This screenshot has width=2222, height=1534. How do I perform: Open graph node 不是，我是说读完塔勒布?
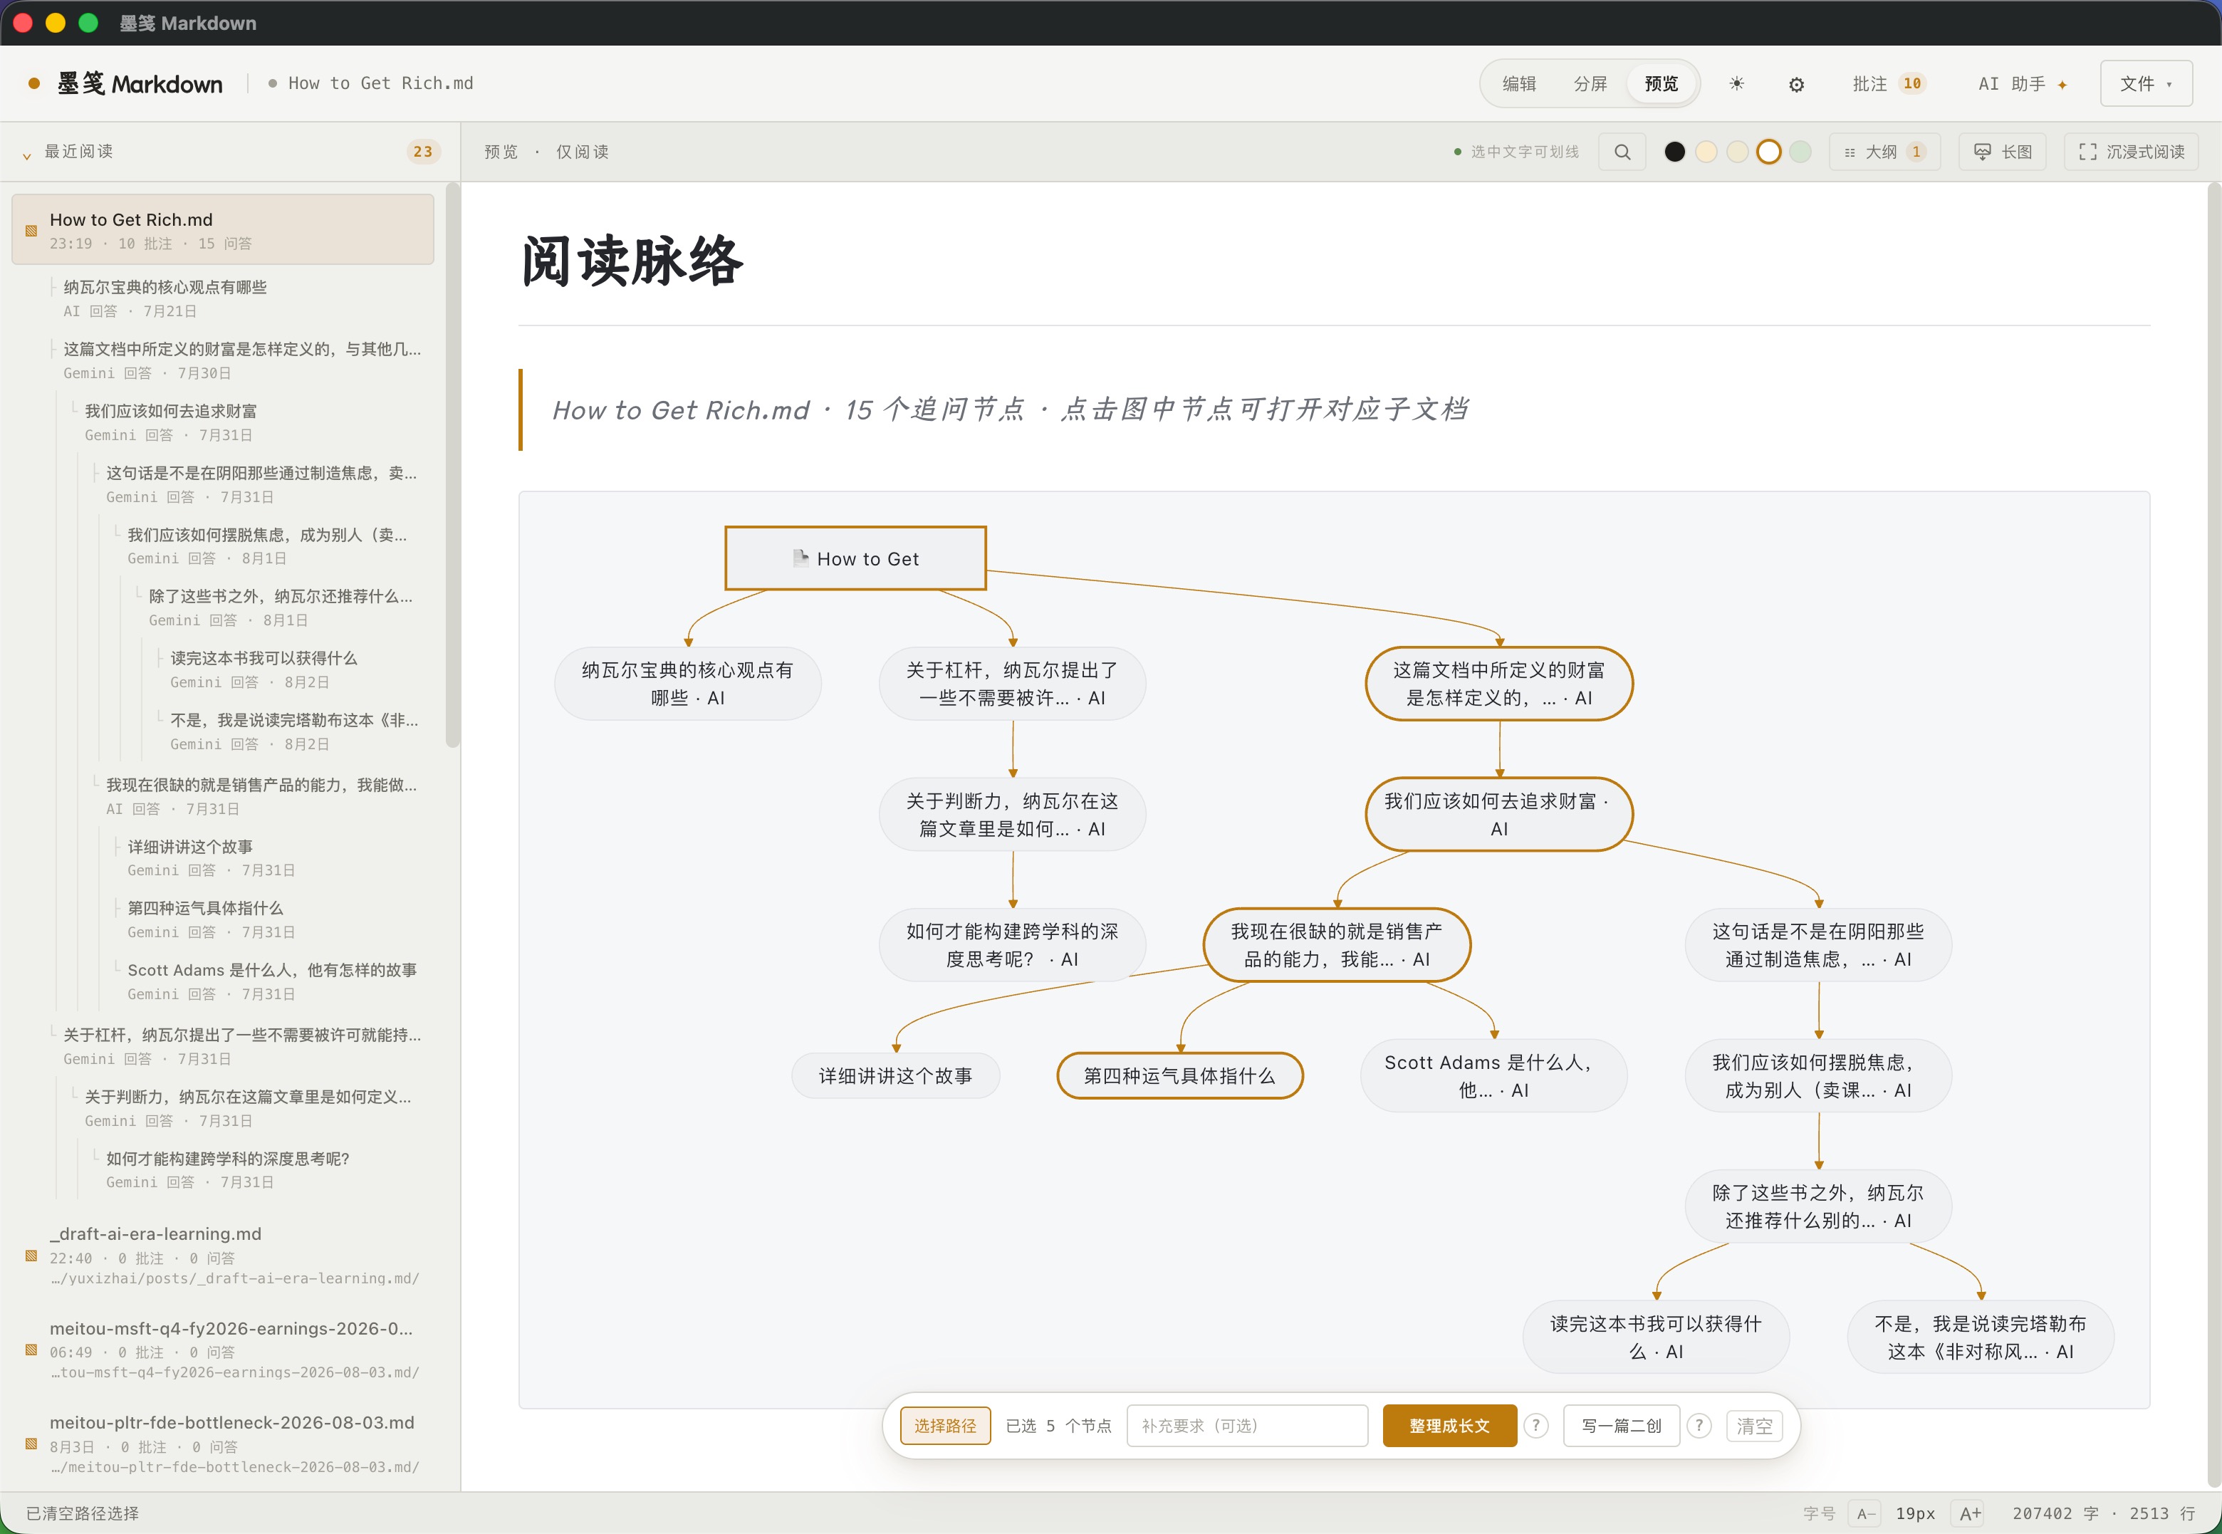[1980, 1337]
